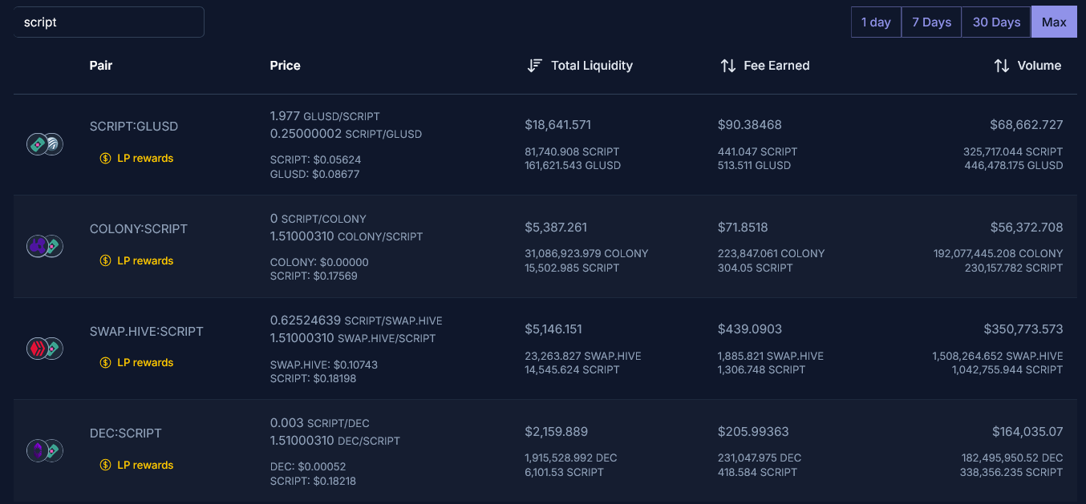Screen dimensions: 1086x504
Task: Choose the 30 Days time range
Action: coord(996,22)
